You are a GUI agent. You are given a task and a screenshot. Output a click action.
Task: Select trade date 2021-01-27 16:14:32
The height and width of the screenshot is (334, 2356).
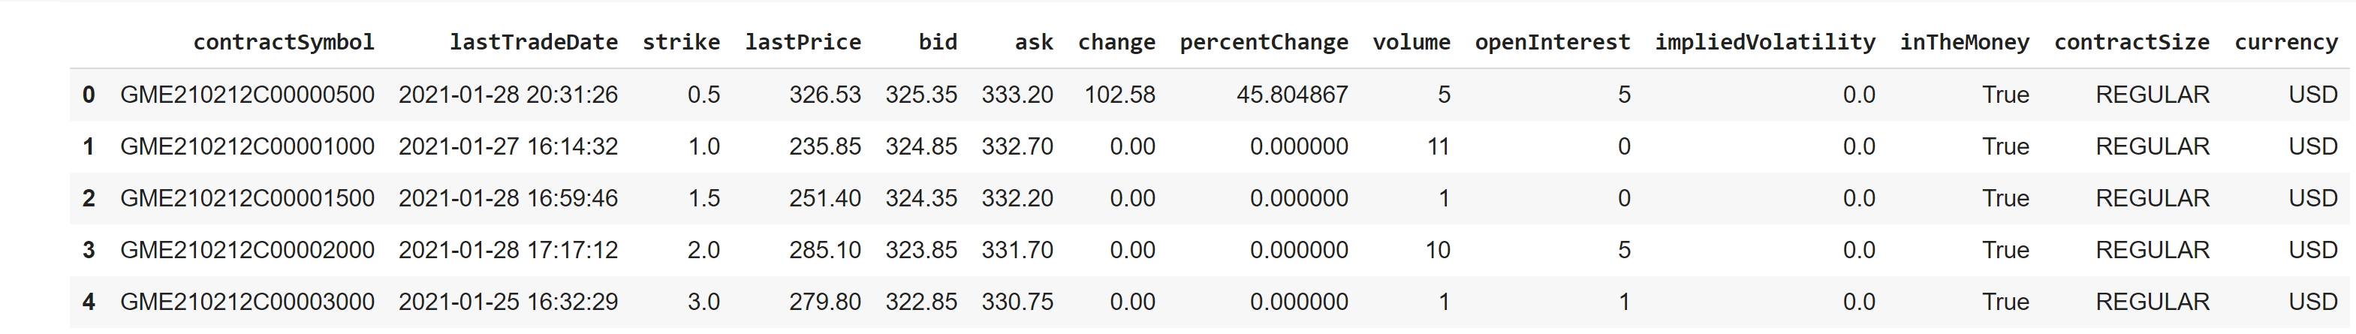pyautogui.click(x=508, y=146)
